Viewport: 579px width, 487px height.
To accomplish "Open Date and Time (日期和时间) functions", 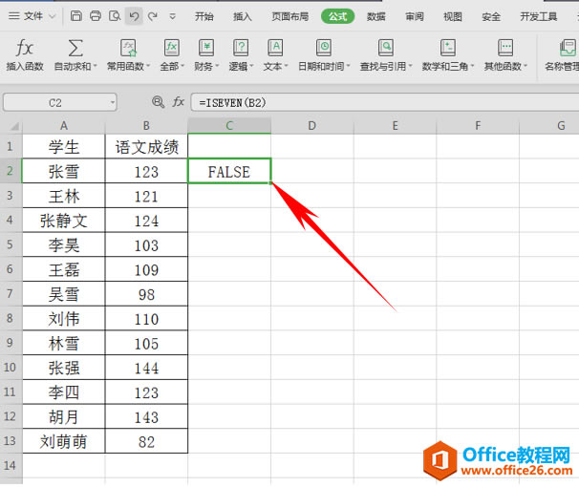I will point(324,55).
